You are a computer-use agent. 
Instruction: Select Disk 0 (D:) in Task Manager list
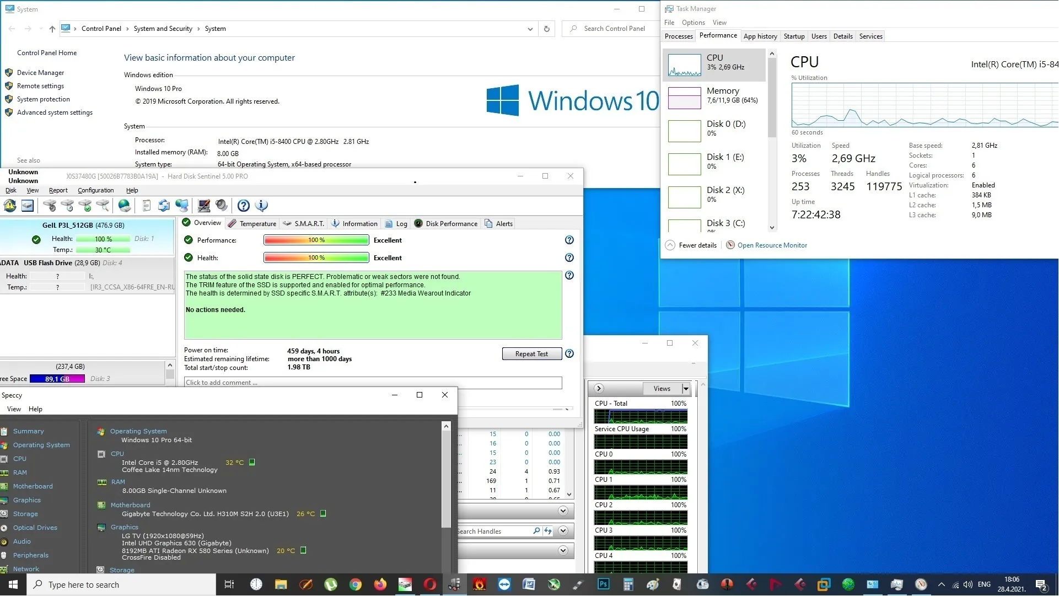point(714,131)
